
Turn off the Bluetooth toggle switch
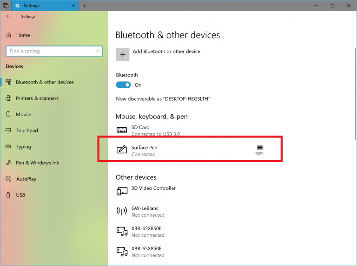pos(123,85)
